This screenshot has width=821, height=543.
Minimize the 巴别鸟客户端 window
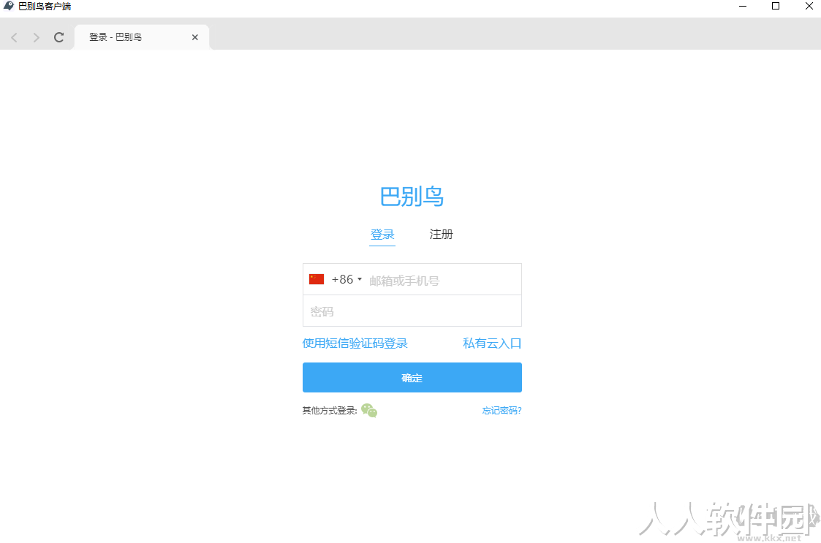[743, 7]
